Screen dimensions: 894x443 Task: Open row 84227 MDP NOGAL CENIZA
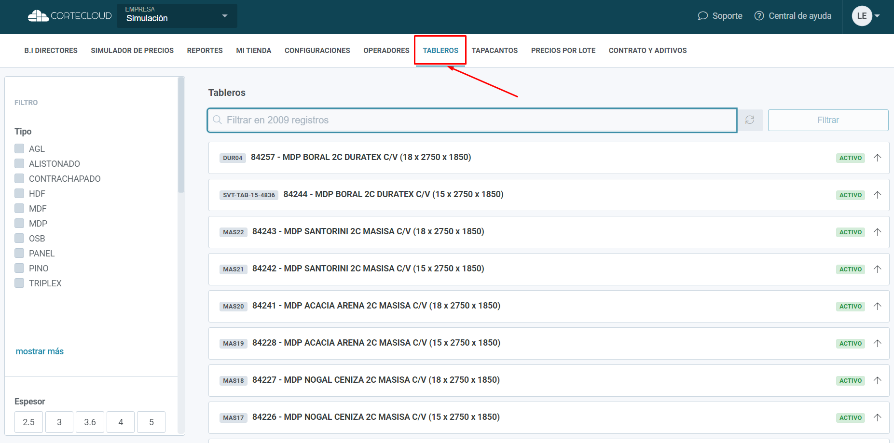tap(549, 380)
